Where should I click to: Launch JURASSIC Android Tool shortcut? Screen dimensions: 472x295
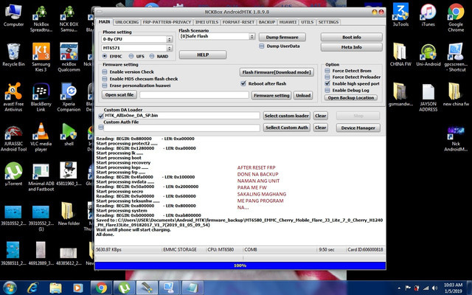pyautogui.click(x=13, y=137)
